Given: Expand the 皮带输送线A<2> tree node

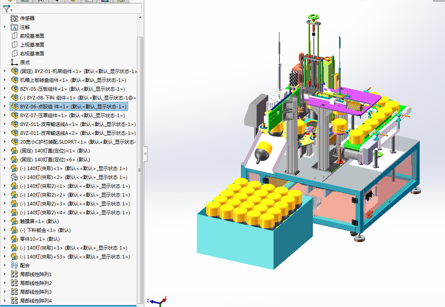Looking at the screenshot, I should 5,133.
